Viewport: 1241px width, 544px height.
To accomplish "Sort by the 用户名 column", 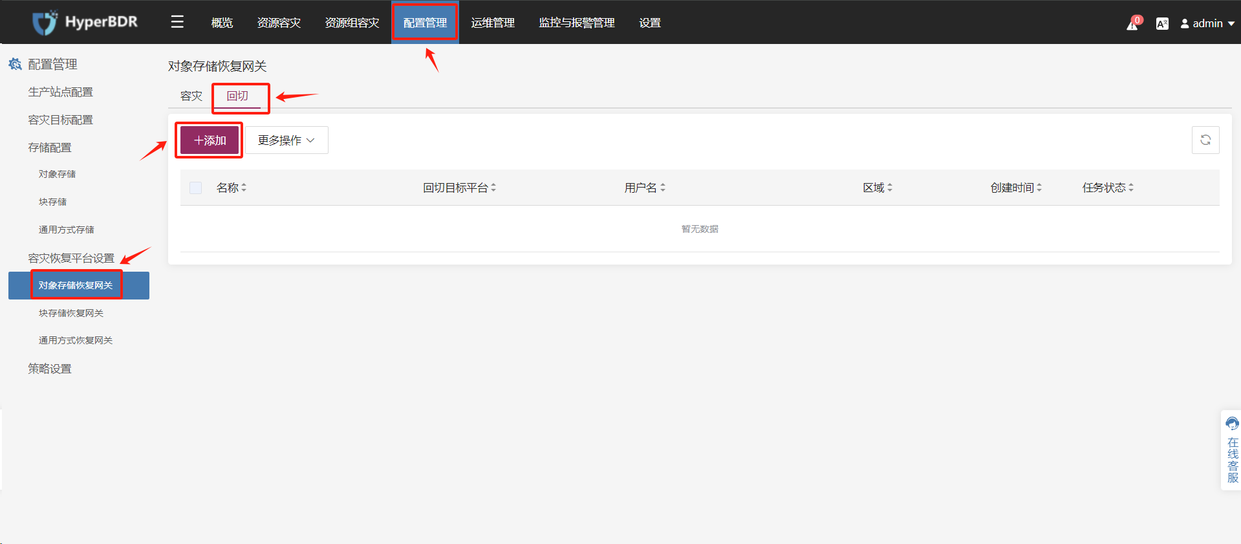I will point(645,188).
